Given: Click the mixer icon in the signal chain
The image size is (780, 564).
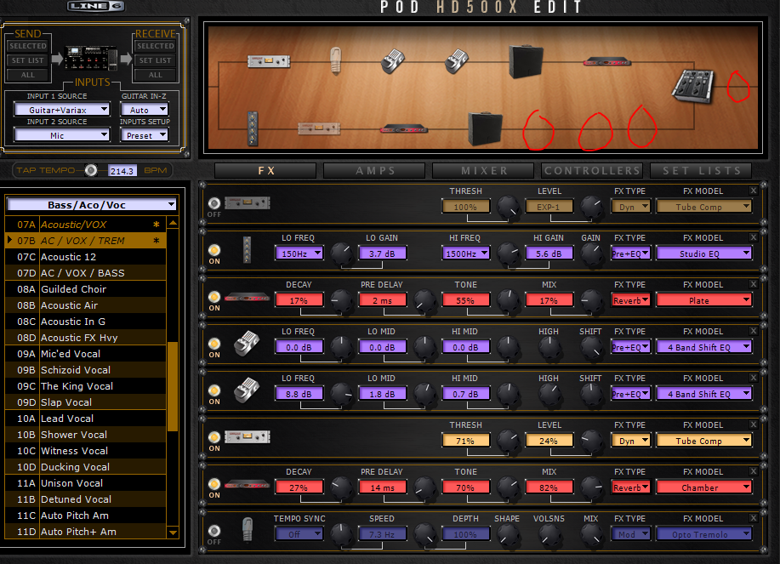Looking at the screenshot, I should tap(695, 87).
